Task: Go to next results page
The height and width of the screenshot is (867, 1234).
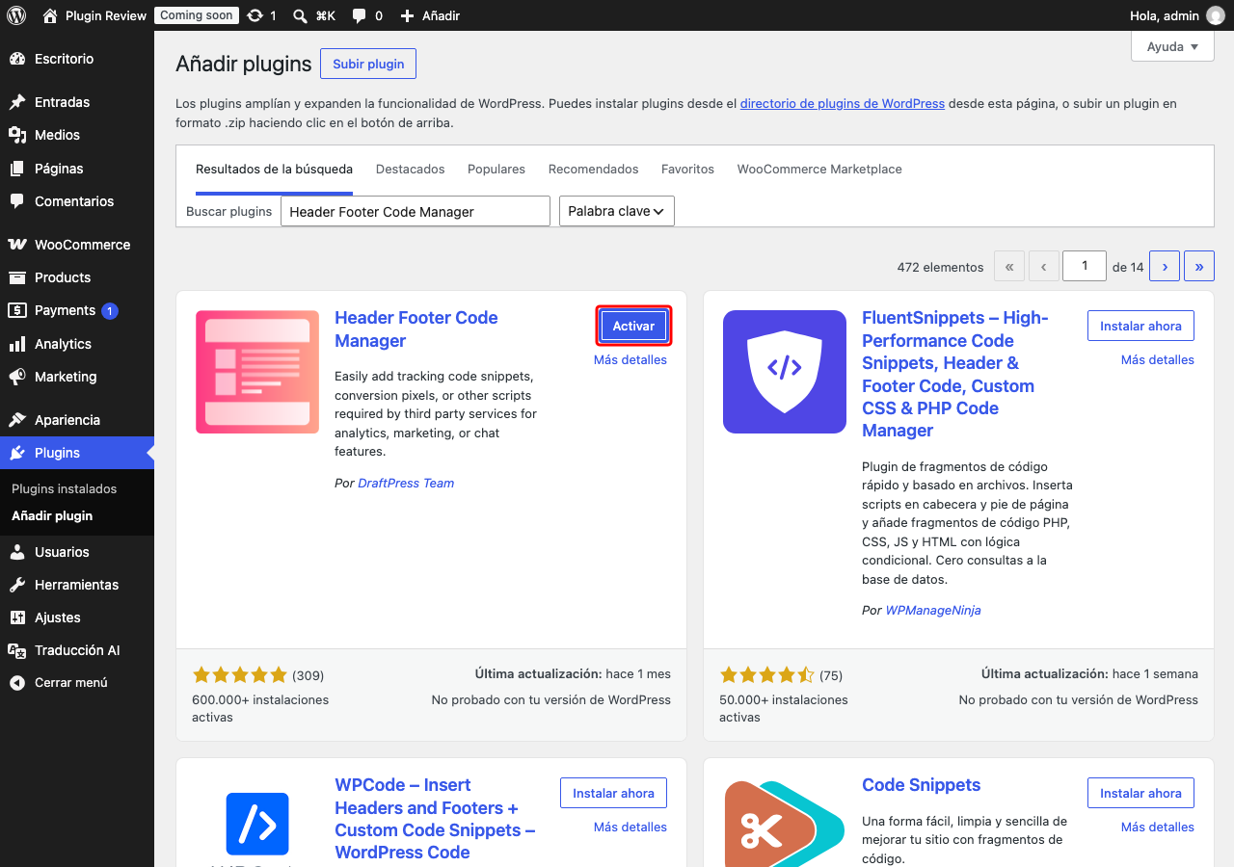Action: tap(1165, 267)
